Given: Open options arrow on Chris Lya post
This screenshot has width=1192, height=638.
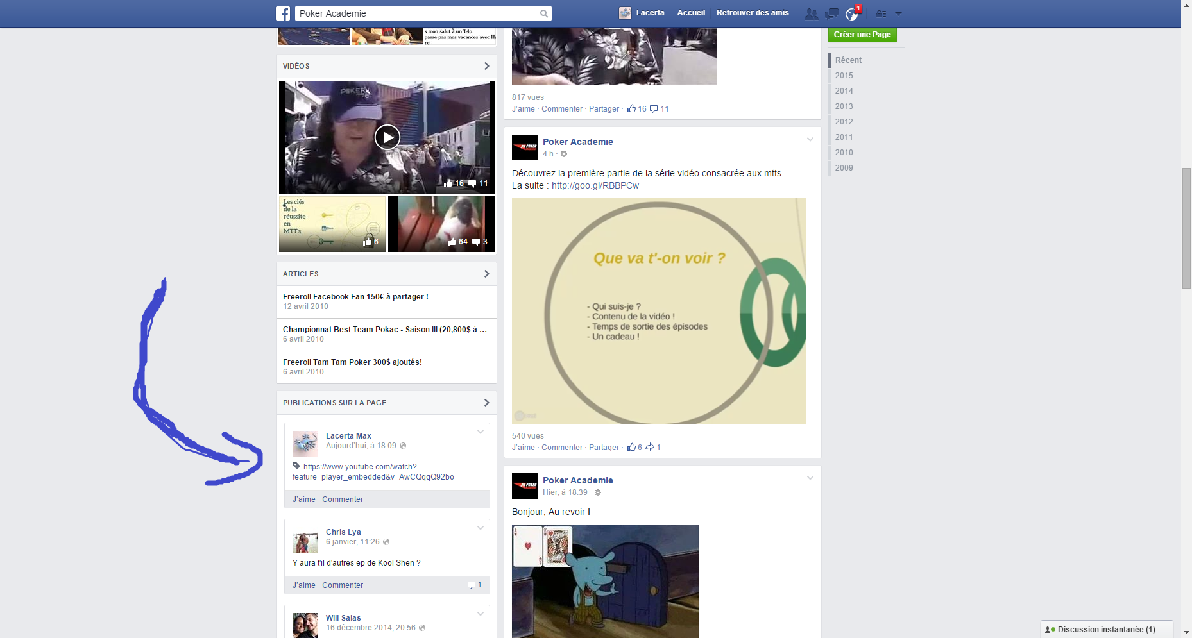Looking at the screenshot, I should pos(481,528).
